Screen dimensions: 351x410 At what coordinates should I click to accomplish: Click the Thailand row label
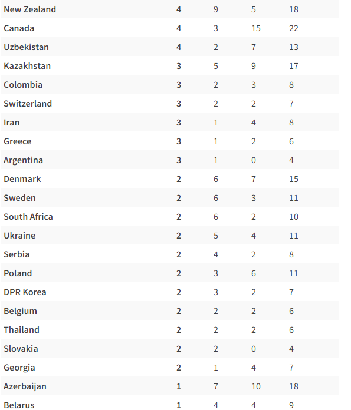coord(21,330)
